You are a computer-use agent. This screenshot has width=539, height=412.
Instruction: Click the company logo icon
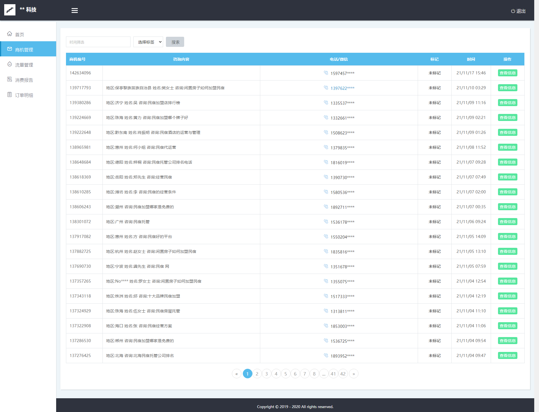coord(10,10)
